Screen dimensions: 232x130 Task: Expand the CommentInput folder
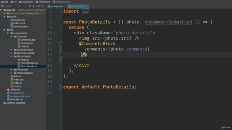11,50
